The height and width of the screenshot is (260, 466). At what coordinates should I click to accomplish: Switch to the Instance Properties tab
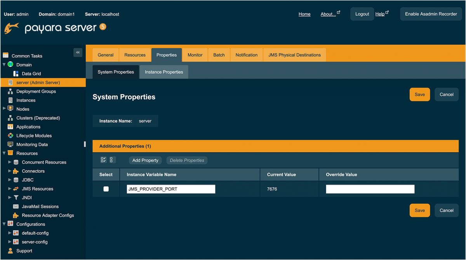pos(163,72)
